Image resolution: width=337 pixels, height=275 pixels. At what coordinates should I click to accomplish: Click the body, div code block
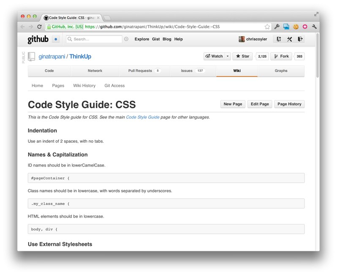[166, 229]
